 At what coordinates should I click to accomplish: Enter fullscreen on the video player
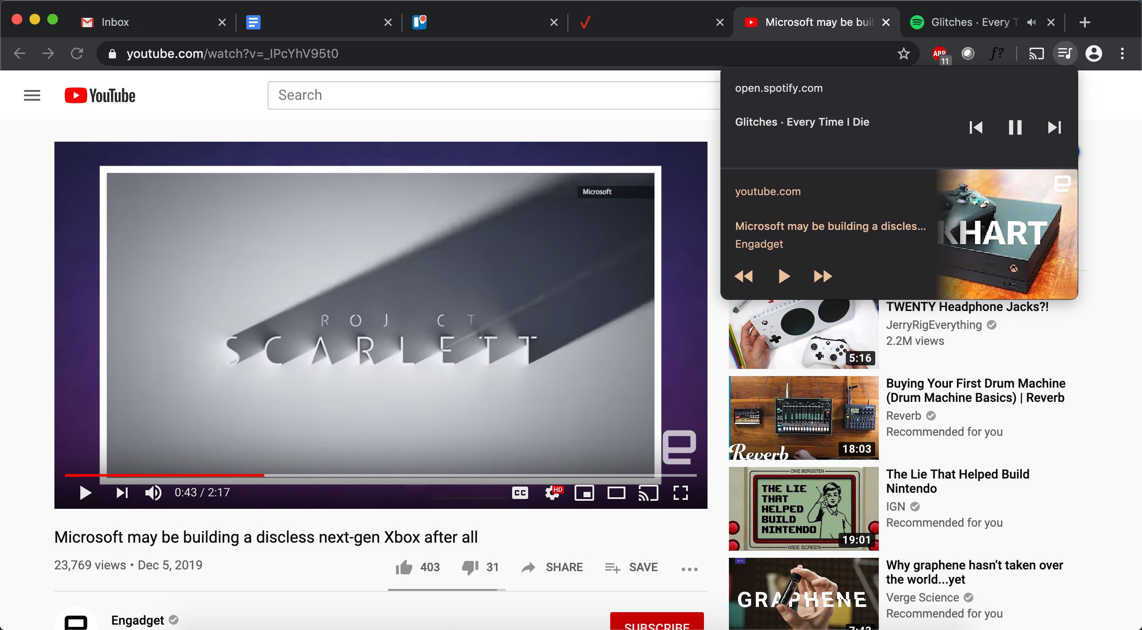coord(681,492)
